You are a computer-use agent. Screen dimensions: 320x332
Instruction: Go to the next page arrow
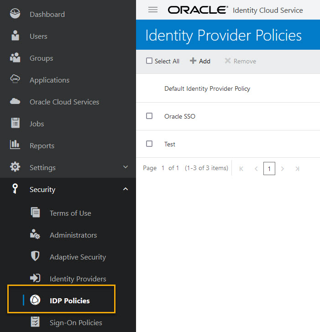coord(282,169)
